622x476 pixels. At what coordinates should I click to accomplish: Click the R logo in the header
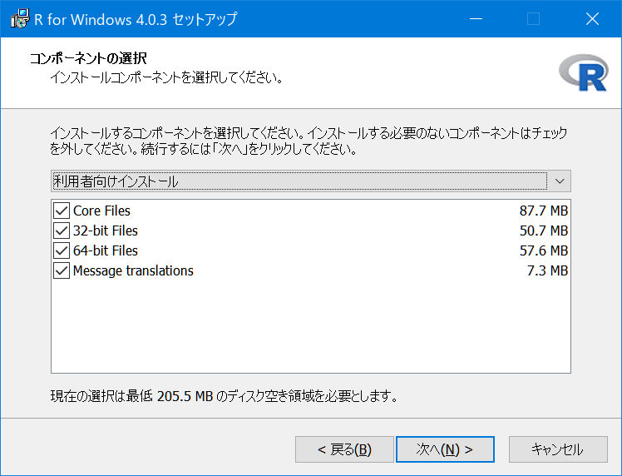coord(584,73)
